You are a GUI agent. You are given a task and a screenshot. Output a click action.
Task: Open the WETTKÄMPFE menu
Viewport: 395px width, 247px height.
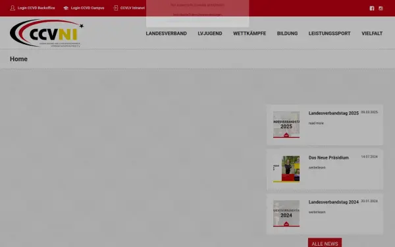coord(250,34)
